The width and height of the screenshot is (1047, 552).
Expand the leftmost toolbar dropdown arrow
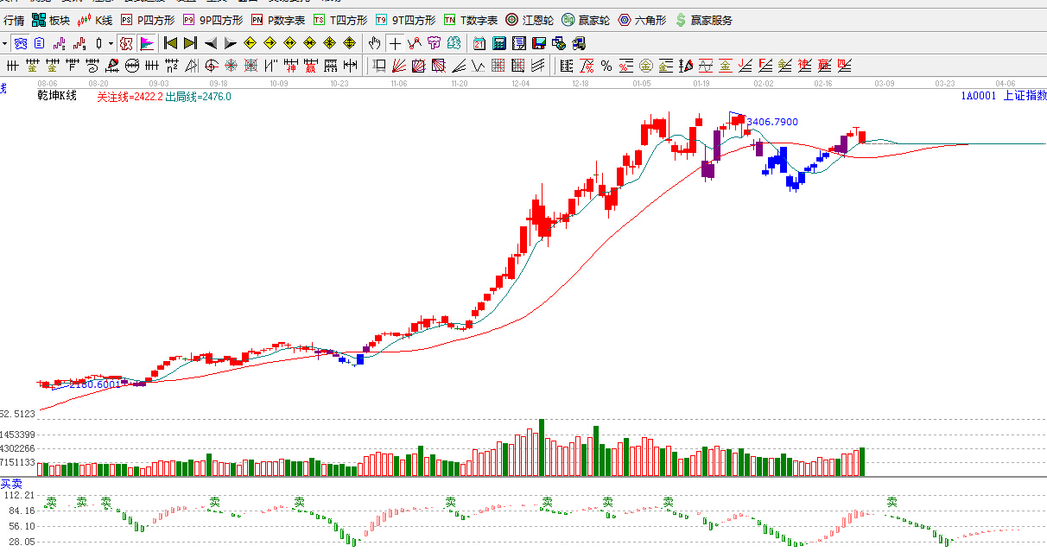point(4,43)
